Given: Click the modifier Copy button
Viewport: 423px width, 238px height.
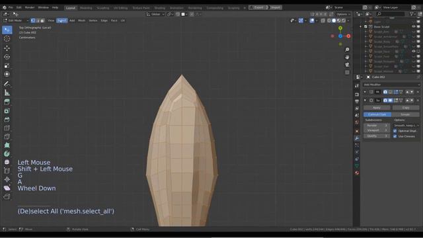Looking at the screenshot, I should click(x=406, y=108).
